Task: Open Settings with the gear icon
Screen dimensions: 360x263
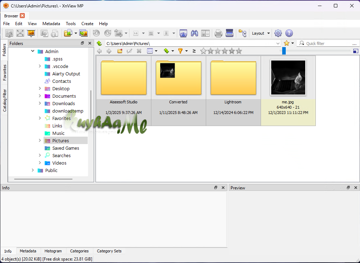Action: point(278,33)
